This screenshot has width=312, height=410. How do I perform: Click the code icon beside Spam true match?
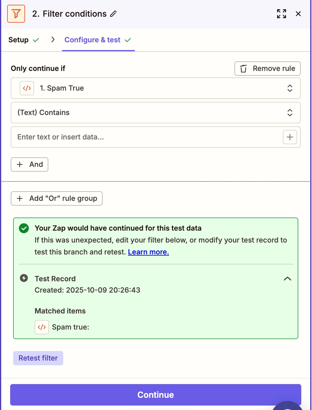point(42,327)
